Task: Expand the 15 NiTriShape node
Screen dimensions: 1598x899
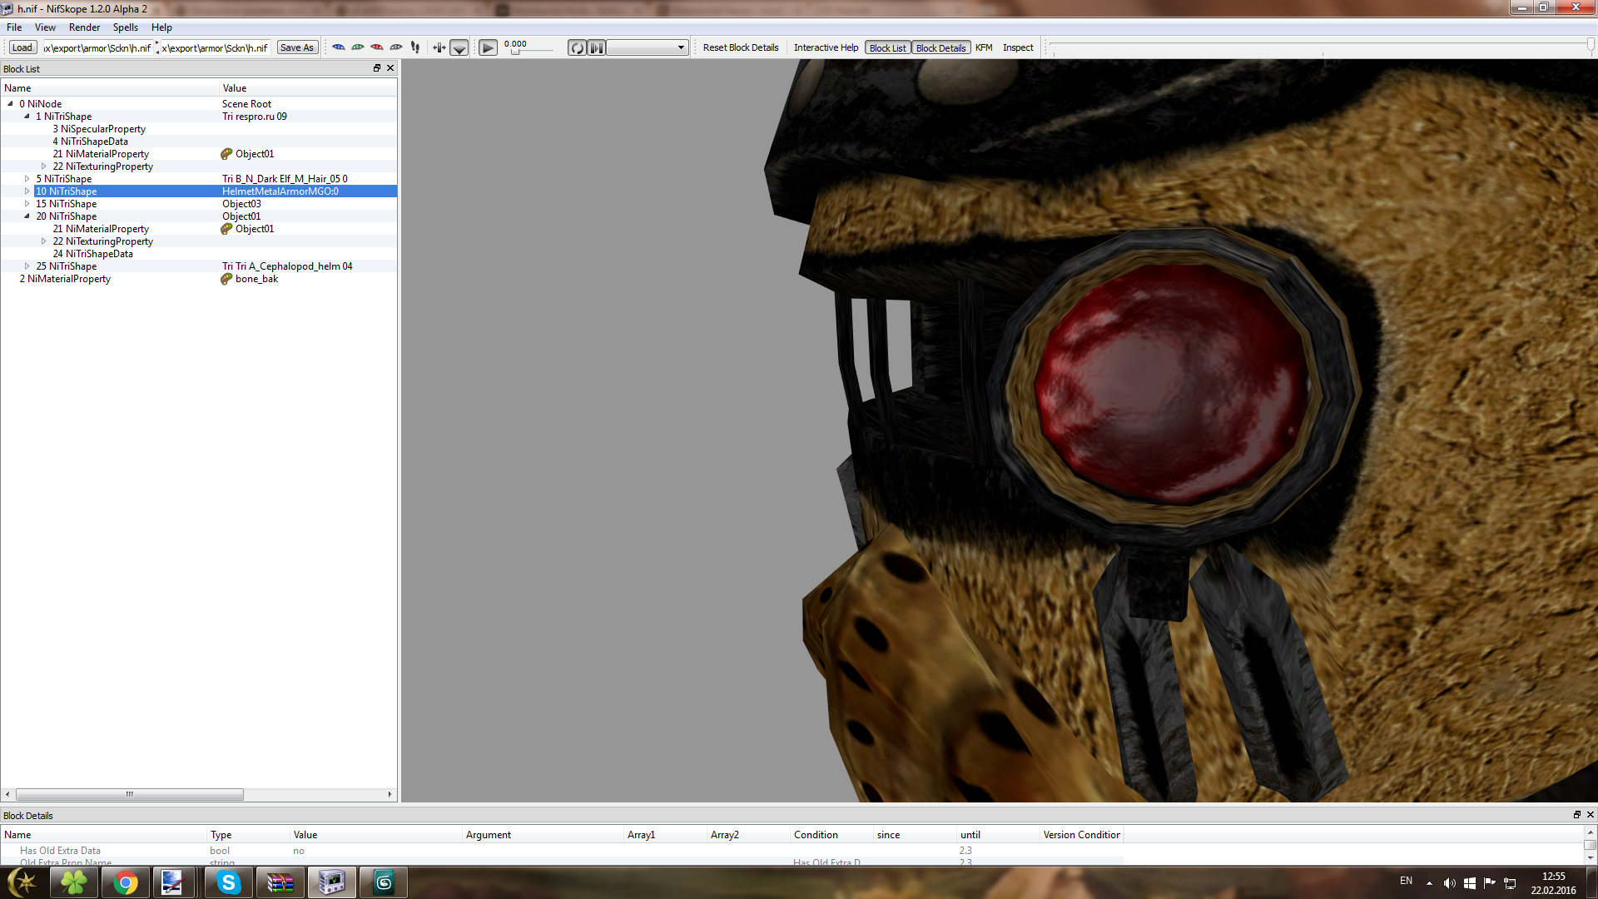Action: [27, 204]
